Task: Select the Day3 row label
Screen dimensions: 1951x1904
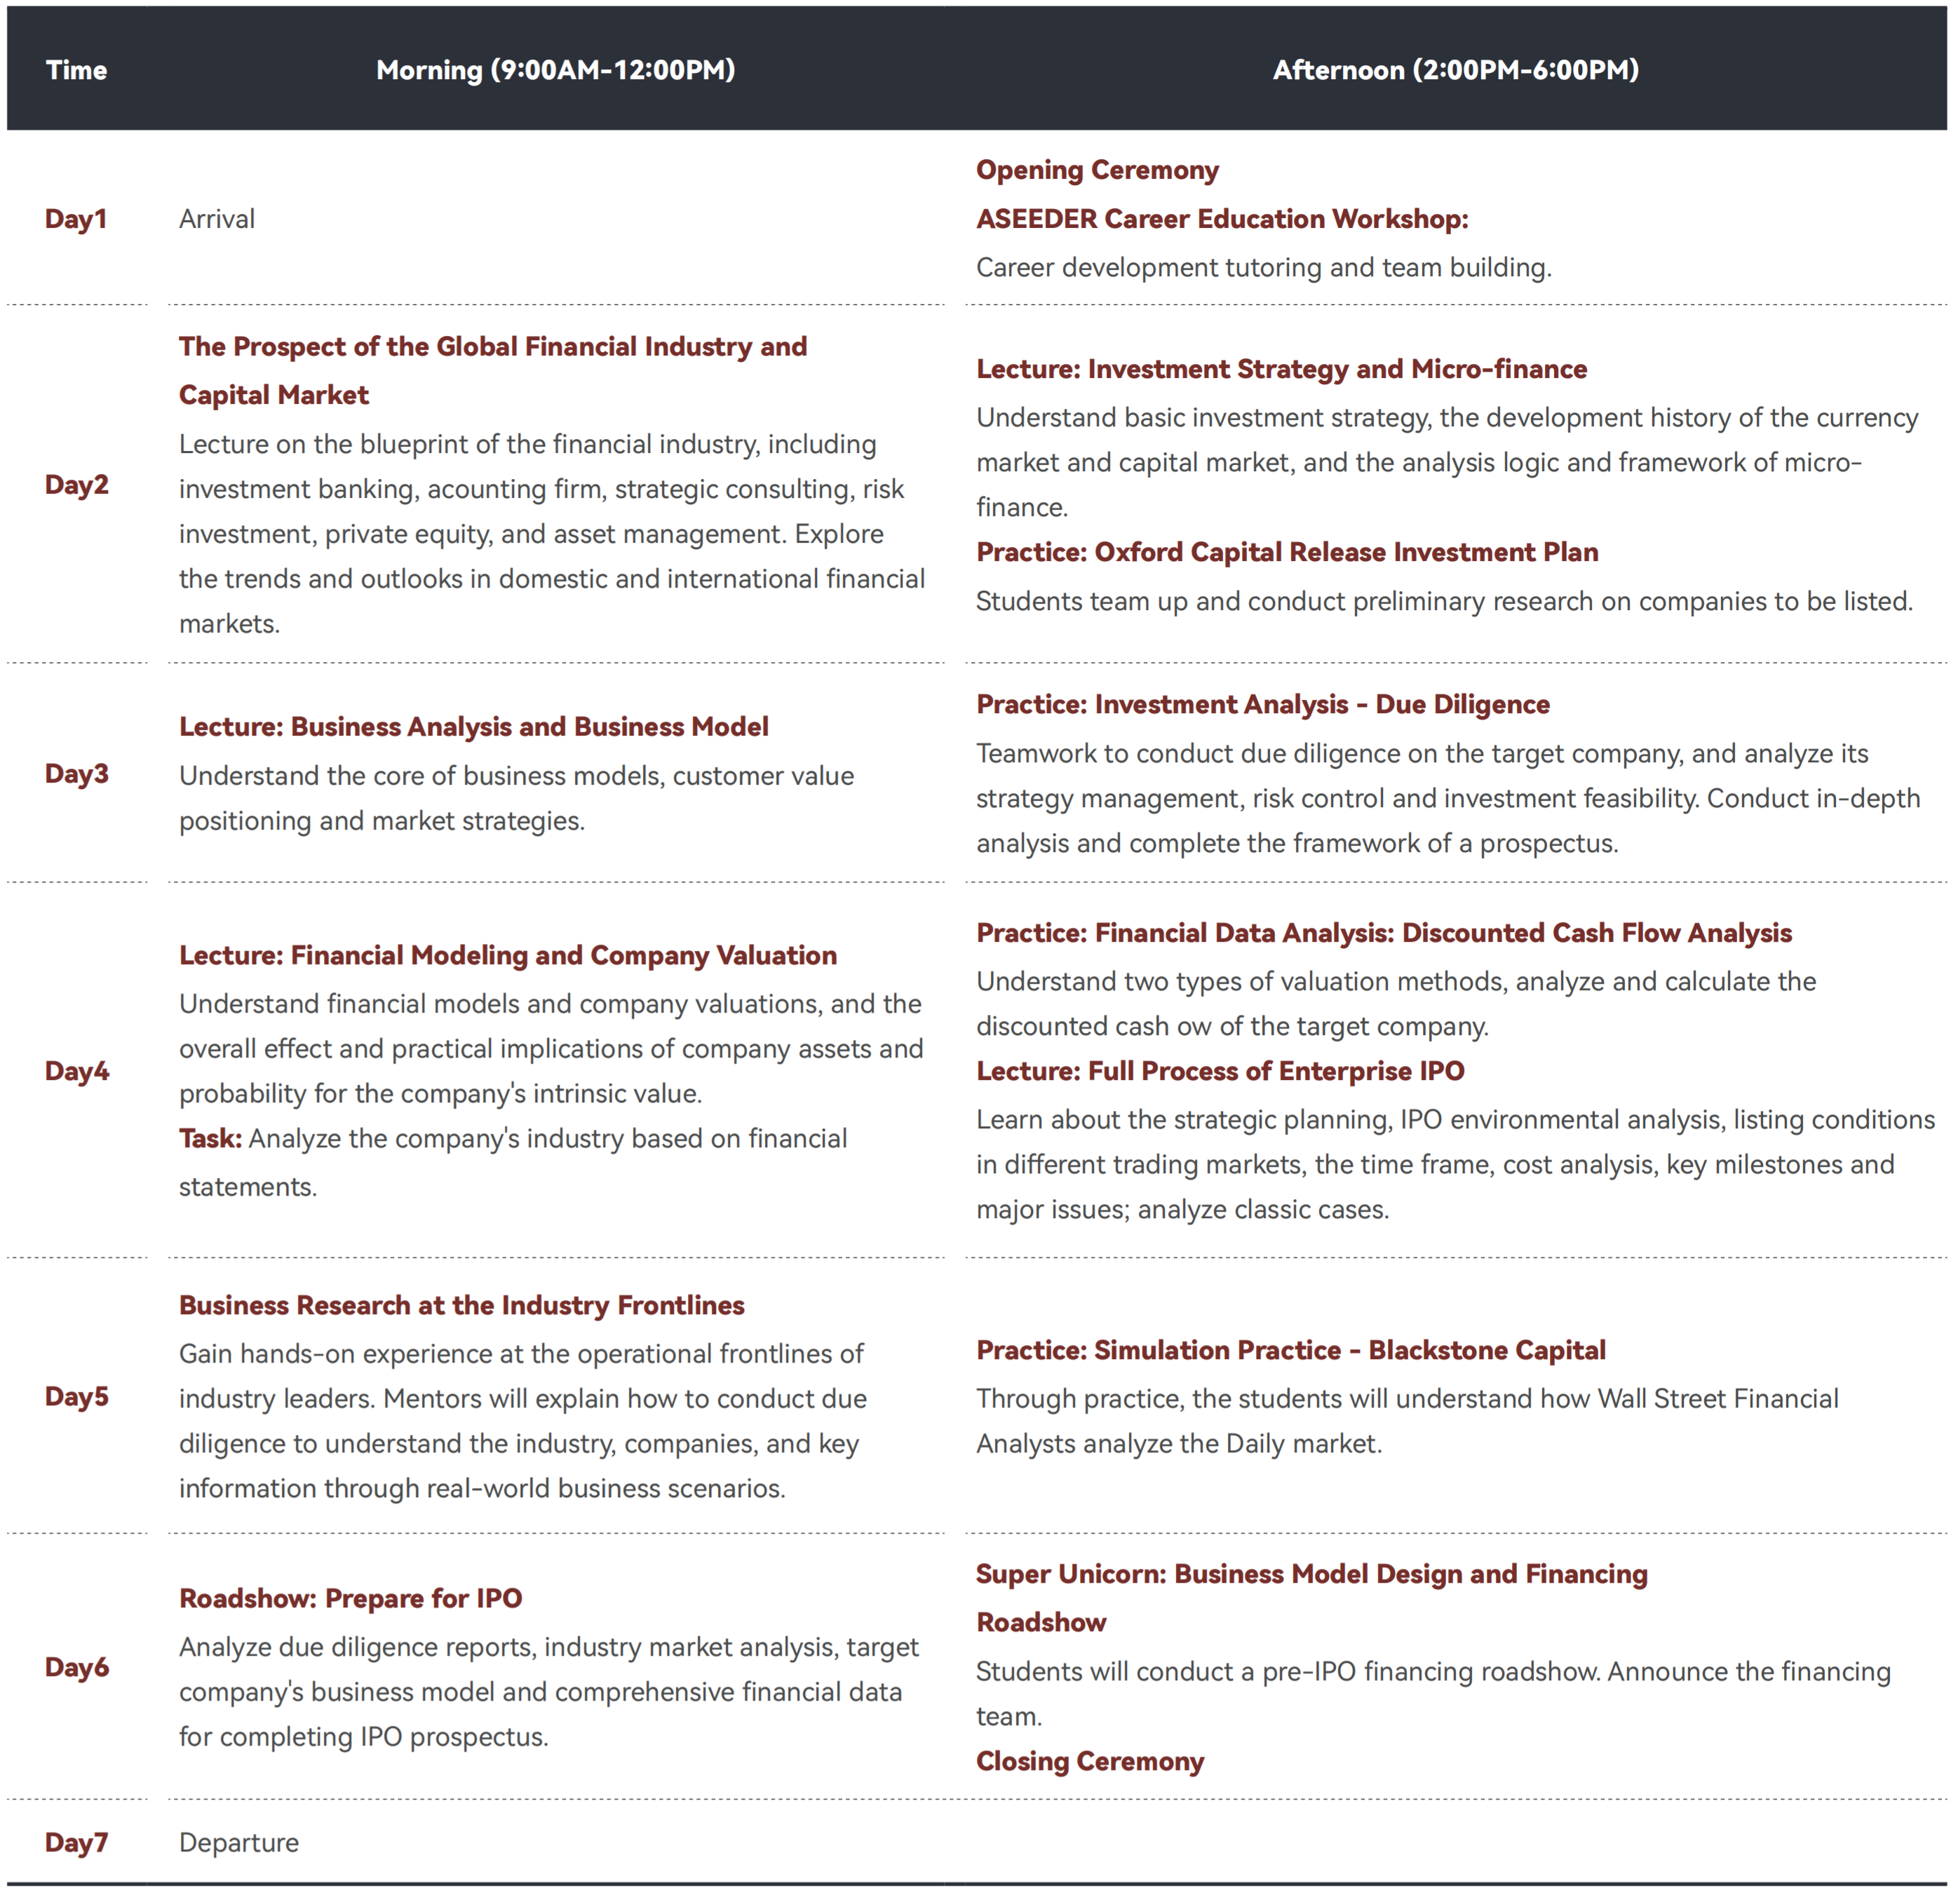Action: [76, 774]
